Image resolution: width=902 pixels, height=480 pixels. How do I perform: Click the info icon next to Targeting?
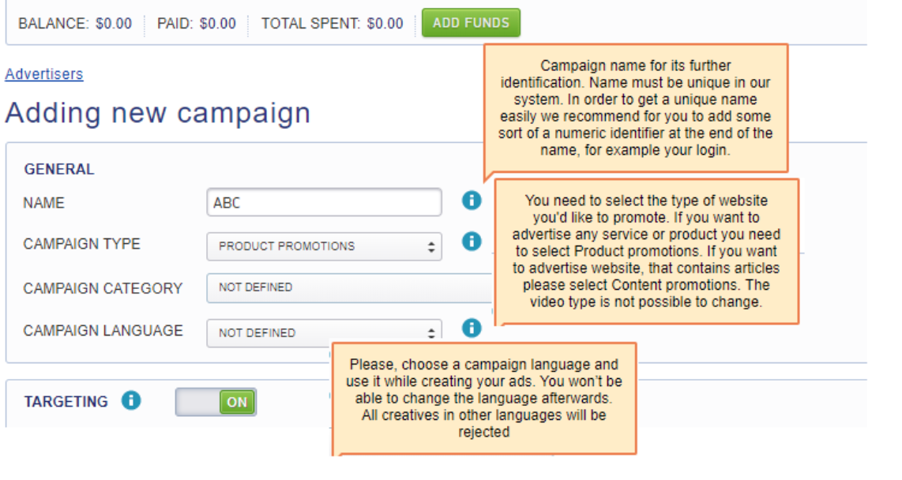(x=131, y=401)
